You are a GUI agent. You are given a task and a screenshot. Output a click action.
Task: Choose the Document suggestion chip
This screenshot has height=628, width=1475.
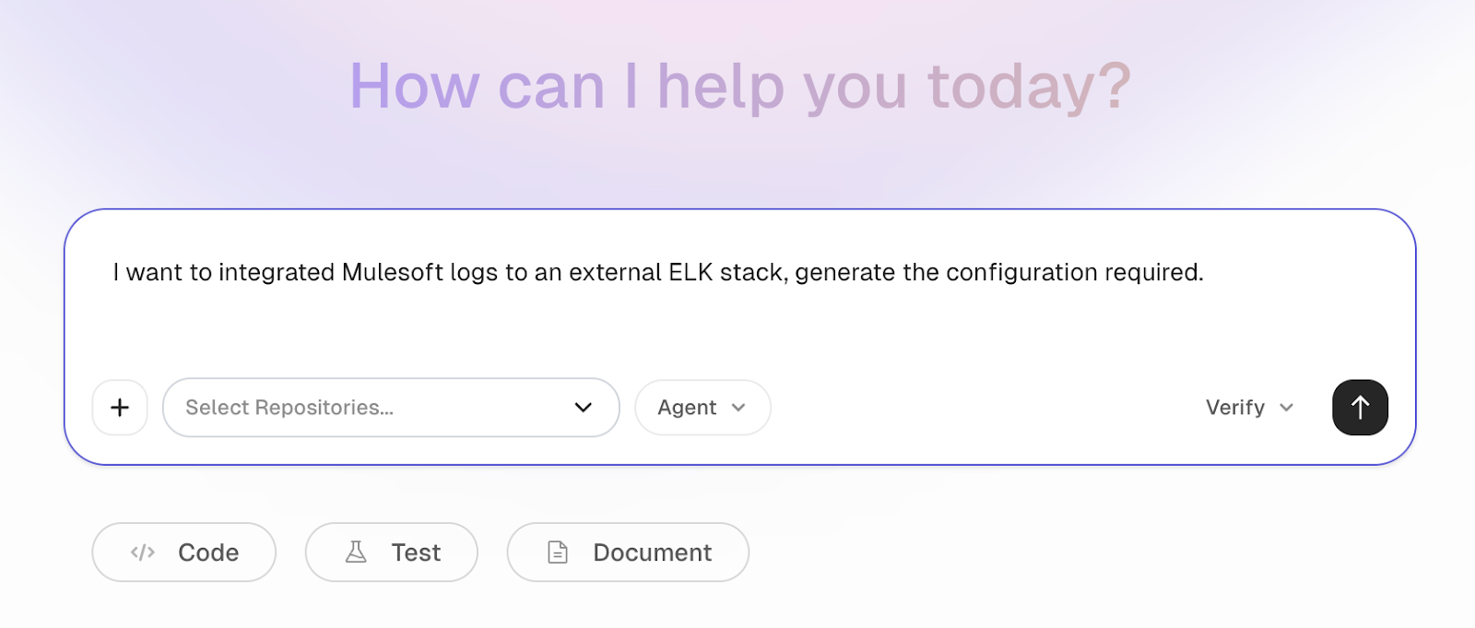tap(627, 551)
